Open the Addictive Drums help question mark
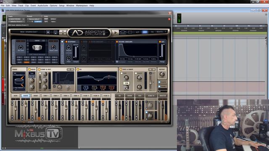The image size is (269, 151). [x=165, y=32]
